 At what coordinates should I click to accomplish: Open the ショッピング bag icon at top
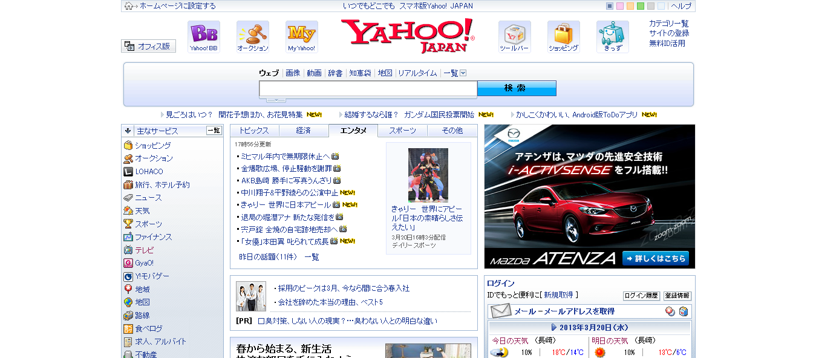coord(564,37)
